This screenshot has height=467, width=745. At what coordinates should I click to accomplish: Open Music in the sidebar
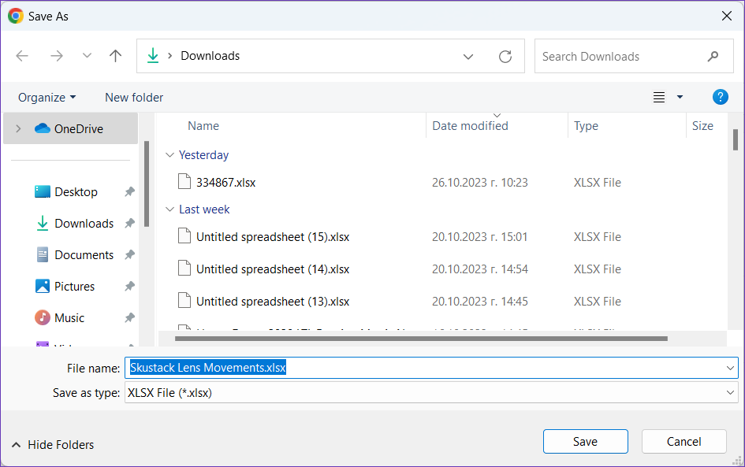coord(69,318)
